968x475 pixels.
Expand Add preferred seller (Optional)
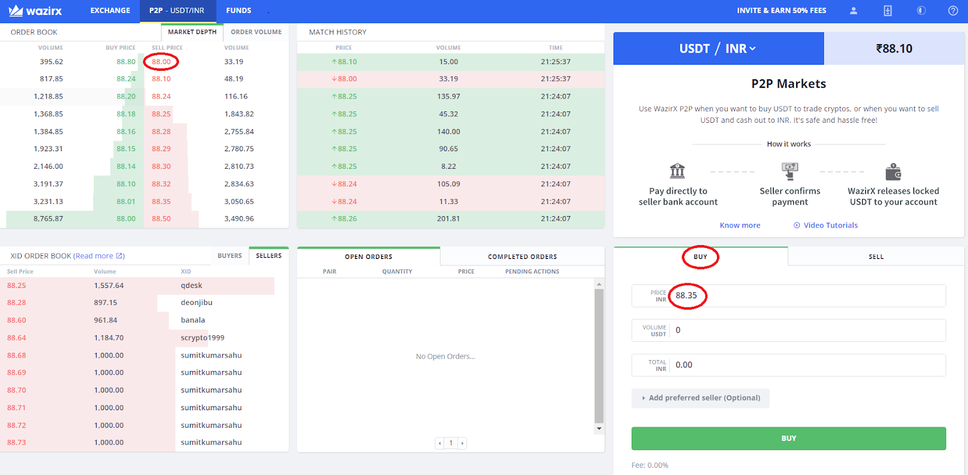[701, 398]
